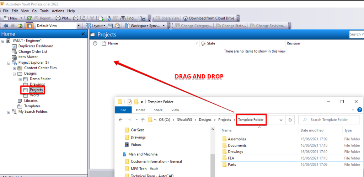Click the Change Revision button
The height and width of the screenshot is (177, 364).
coord(268,26)
